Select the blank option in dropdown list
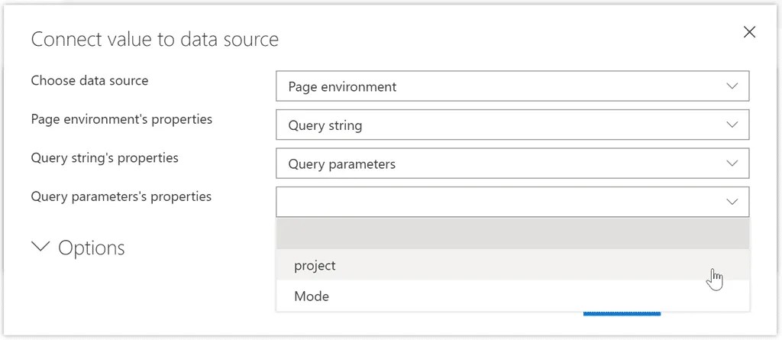The height and width of the screenshot is (340, 782). tap(512, 234)
